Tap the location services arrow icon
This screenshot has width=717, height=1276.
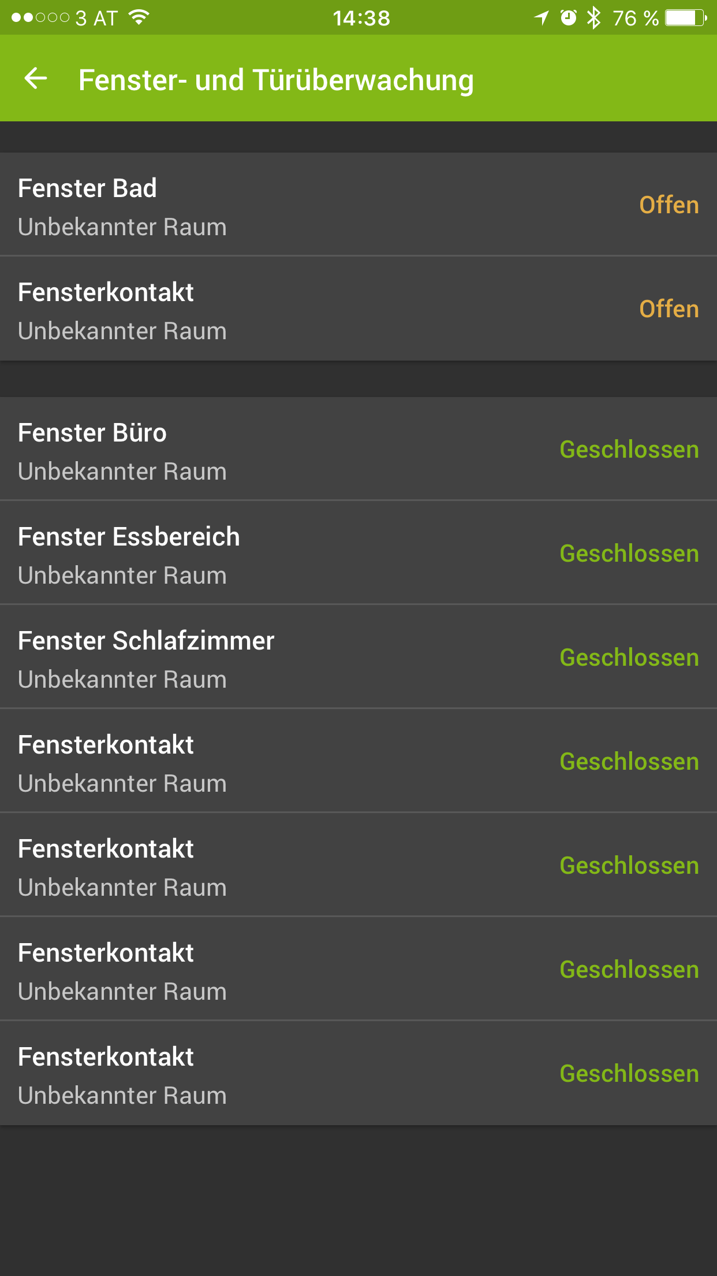click(542, 18)
